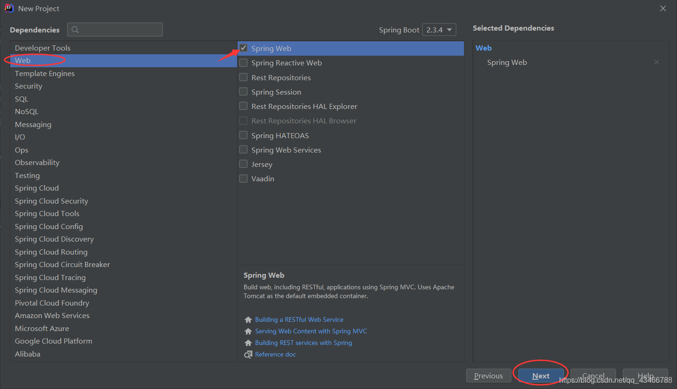Screen dimensions: 677x389
Task: Open Amazon Web Services category
Action: [x=123, y=316]
